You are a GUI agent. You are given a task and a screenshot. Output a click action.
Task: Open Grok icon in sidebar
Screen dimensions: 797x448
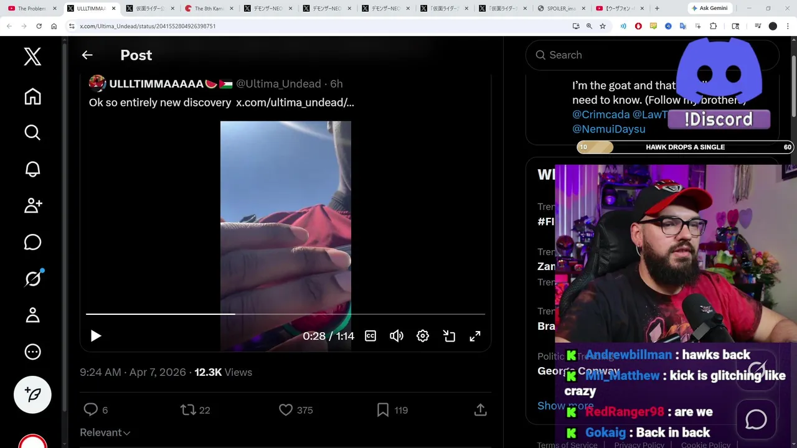pos(32,279)
